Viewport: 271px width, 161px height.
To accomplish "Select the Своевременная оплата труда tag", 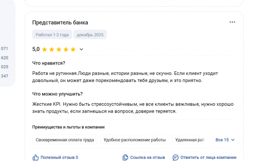I will tap(65, 140).
